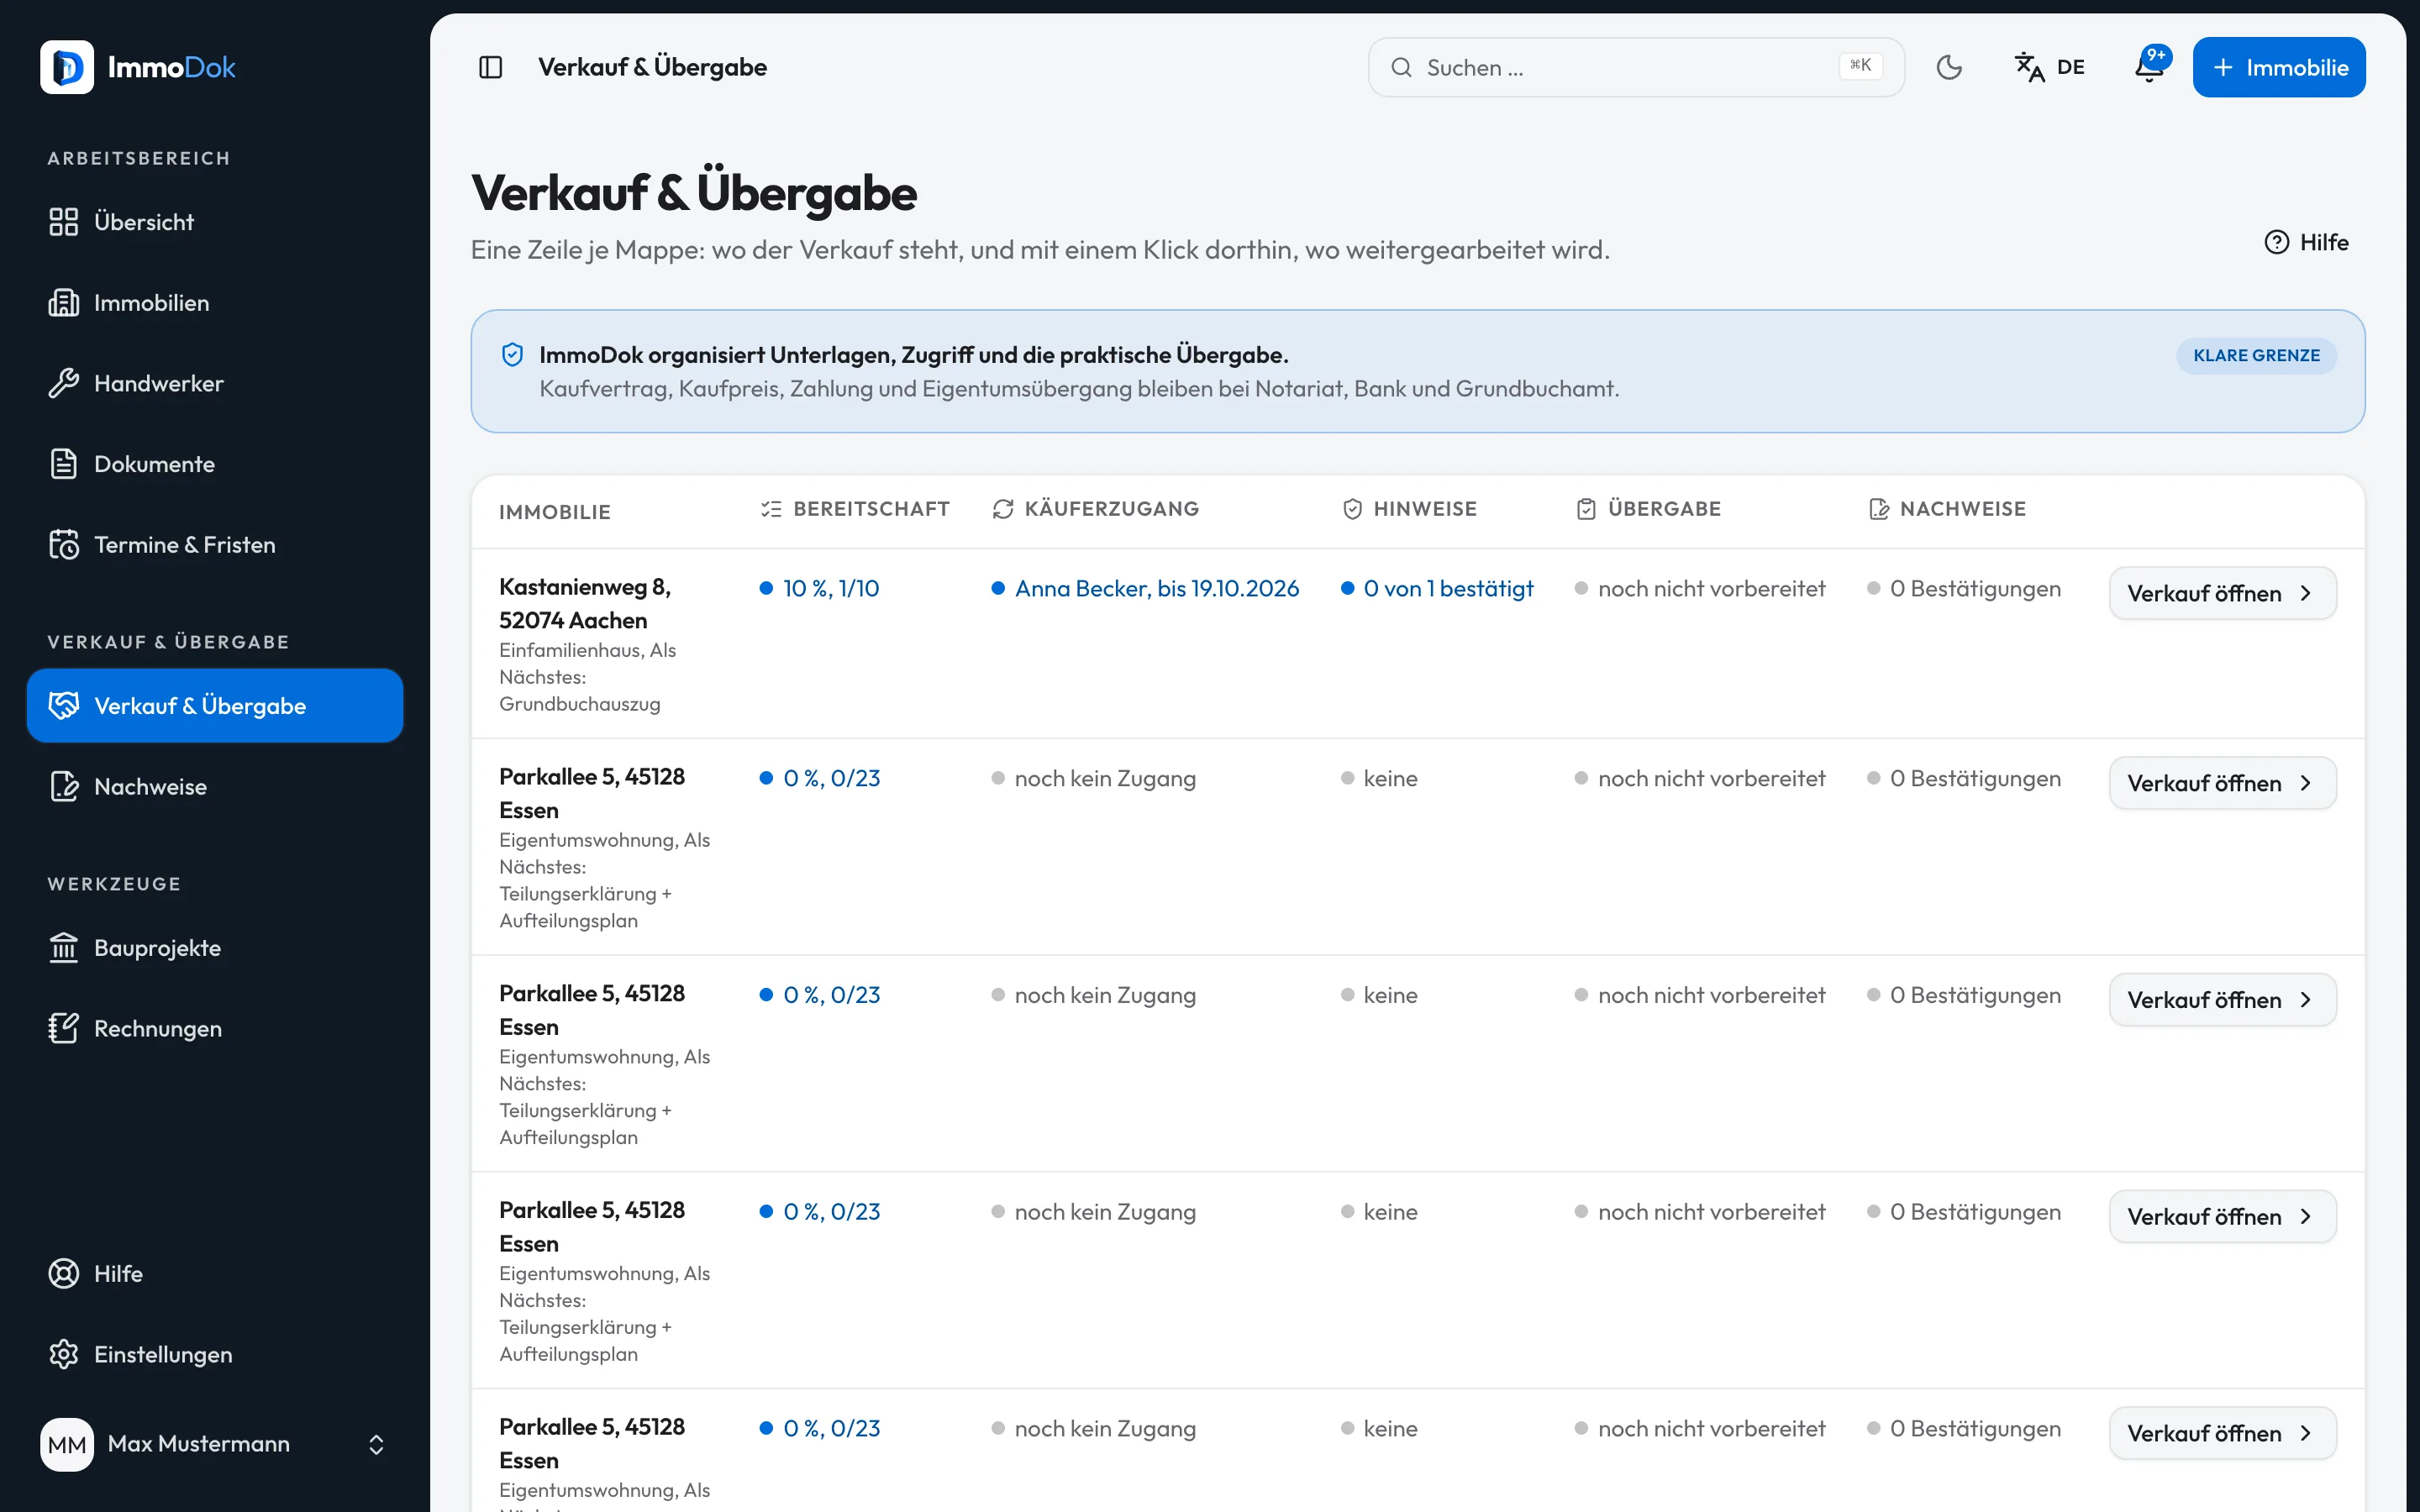Click noch nicht vorbereitet in Kastanienweg row
The height and width of the screenshot is (1512, 2420).
click(1700, 588)
